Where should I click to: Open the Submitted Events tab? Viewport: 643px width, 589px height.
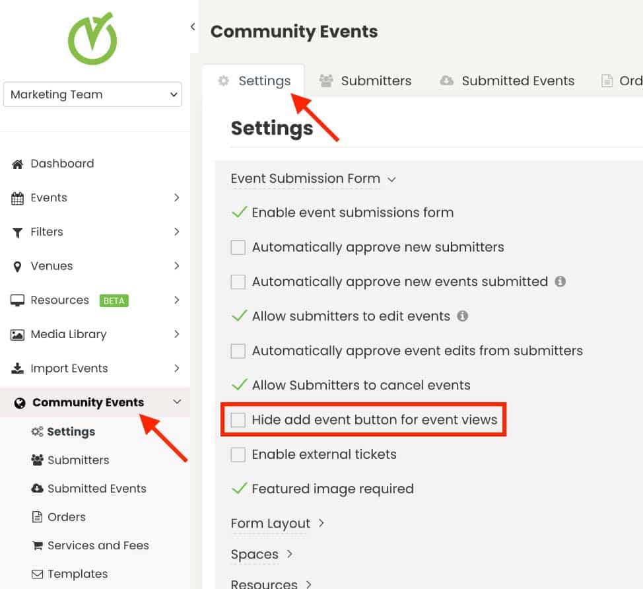[x=507, y=81]
